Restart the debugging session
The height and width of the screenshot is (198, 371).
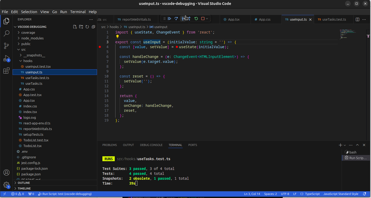click(x=196, y=19)
